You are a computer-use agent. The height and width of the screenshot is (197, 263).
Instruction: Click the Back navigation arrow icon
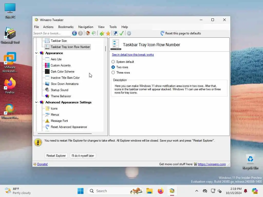pyautogui.click(x=74, y=33)
